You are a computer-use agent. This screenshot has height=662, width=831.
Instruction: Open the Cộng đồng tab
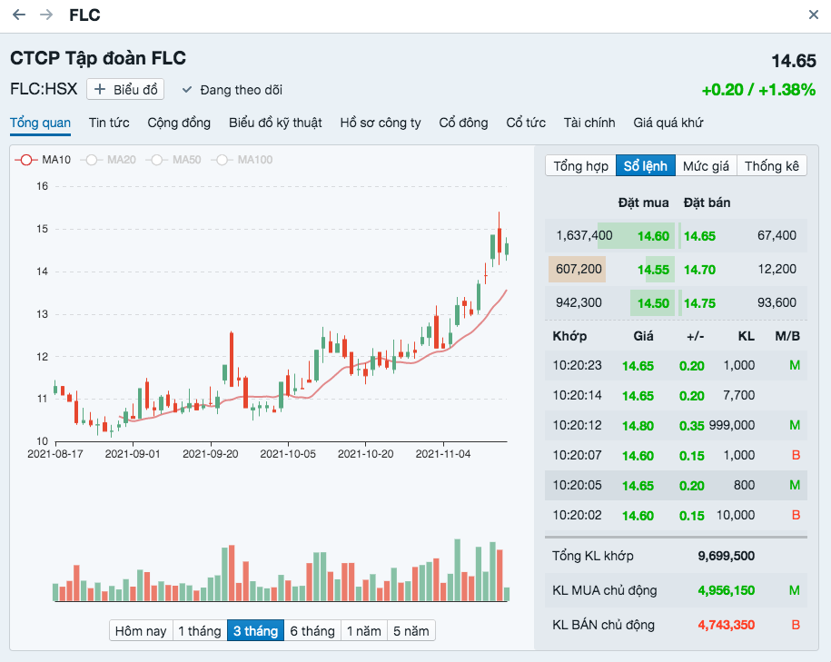[179, 123]
